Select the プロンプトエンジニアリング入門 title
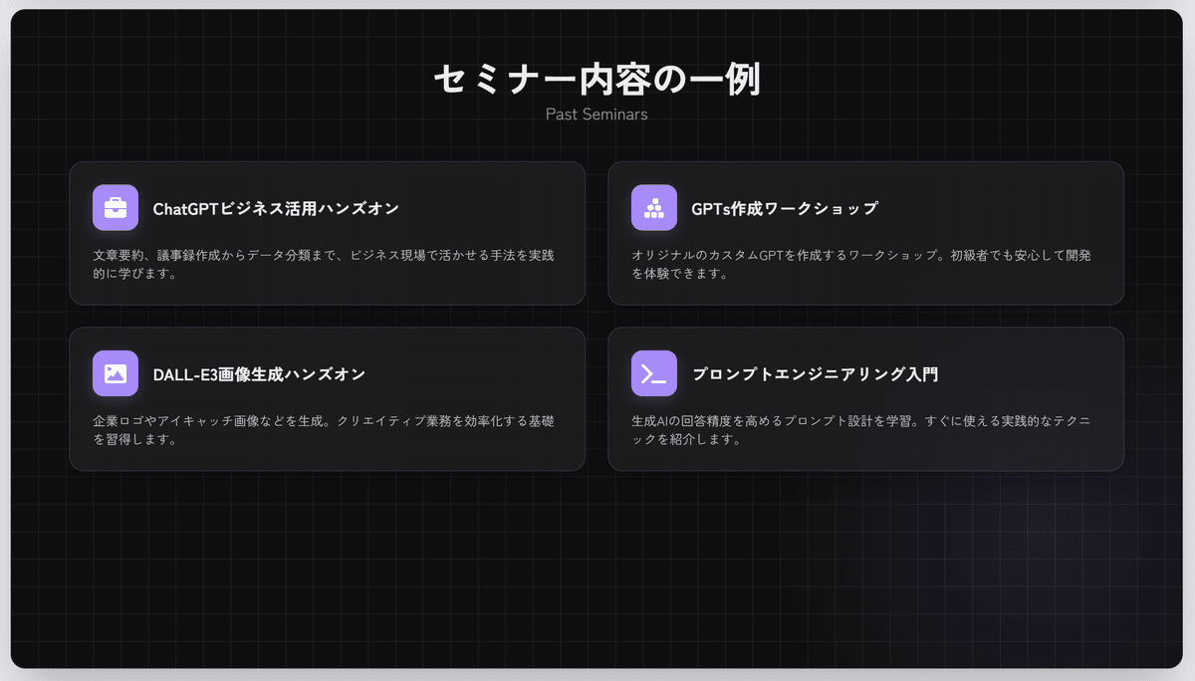1195x681 pixels. [x=815, y=374]
